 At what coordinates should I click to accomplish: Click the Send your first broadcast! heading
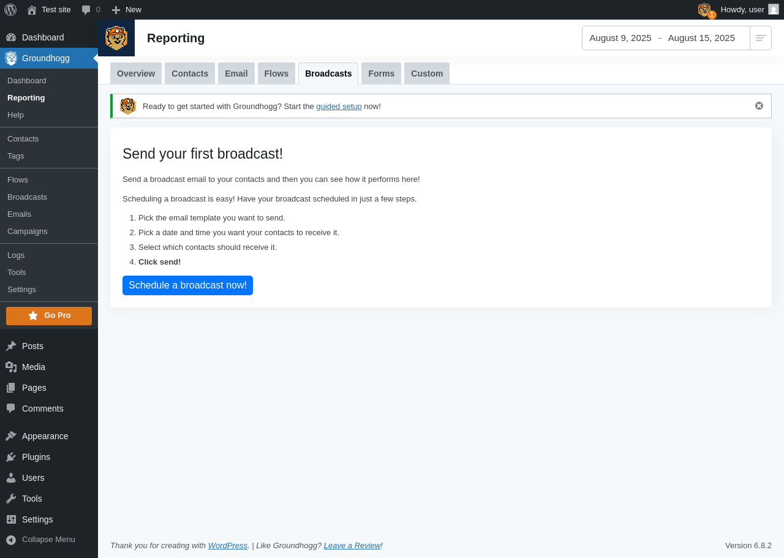(x=203, y=154)
